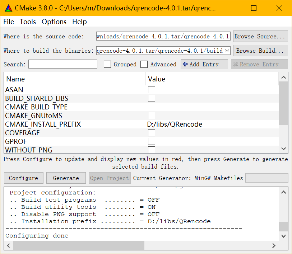292x254 pixels.
Task: Click output log scroll right arrow
Action: coord(274,245)
